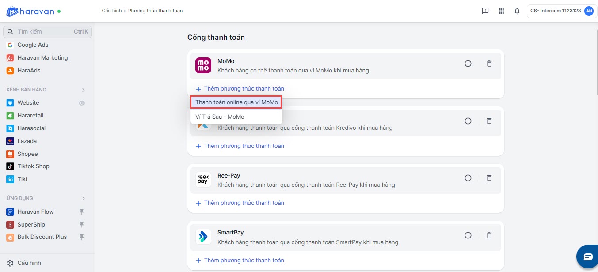This screenshot has width=598, height=272.
Task: Expand the KÊNH BÁN HÀNG section arrow
Action: 84,90
